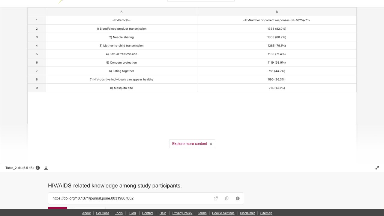384x216 pixels.
Task: Select column A header
Action: point(121,12)
